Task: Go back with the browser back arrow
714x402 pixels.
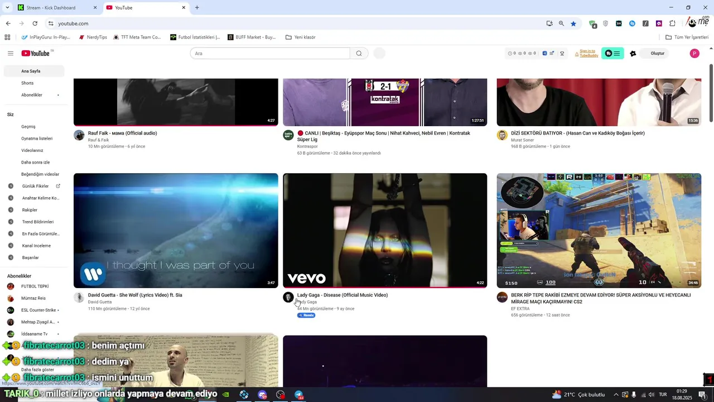Action: pos(8,23)
